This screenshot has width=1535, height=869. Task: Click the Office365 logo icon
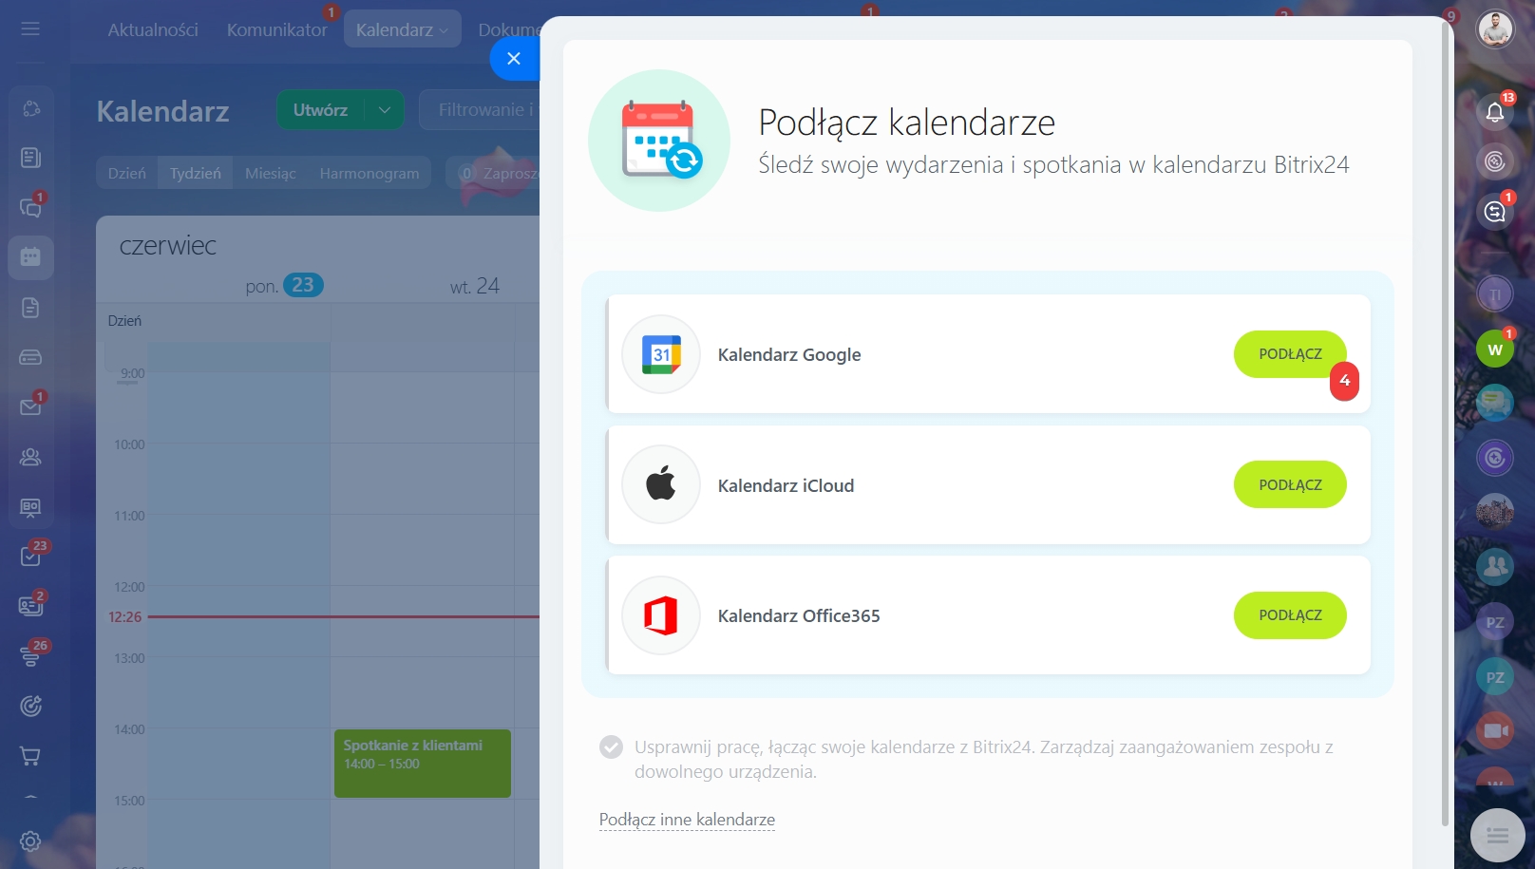[x=661, y=615]
